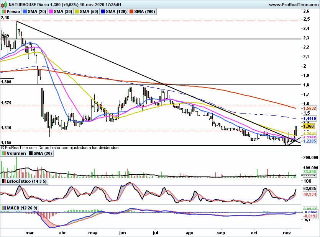The image size is (320, 237).
Task: Click the volume value tag 33.898
Action: (310, 172)
